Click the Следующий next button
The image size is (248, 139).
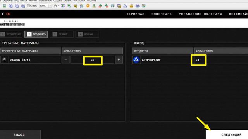click(227, 135)
